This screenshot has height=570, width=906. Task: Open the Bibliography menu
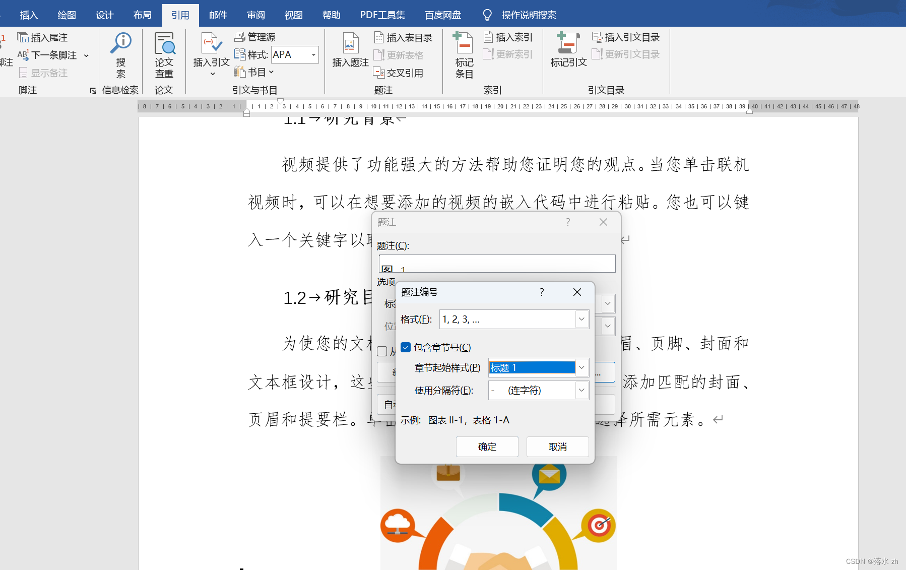[x=254, y=72]
